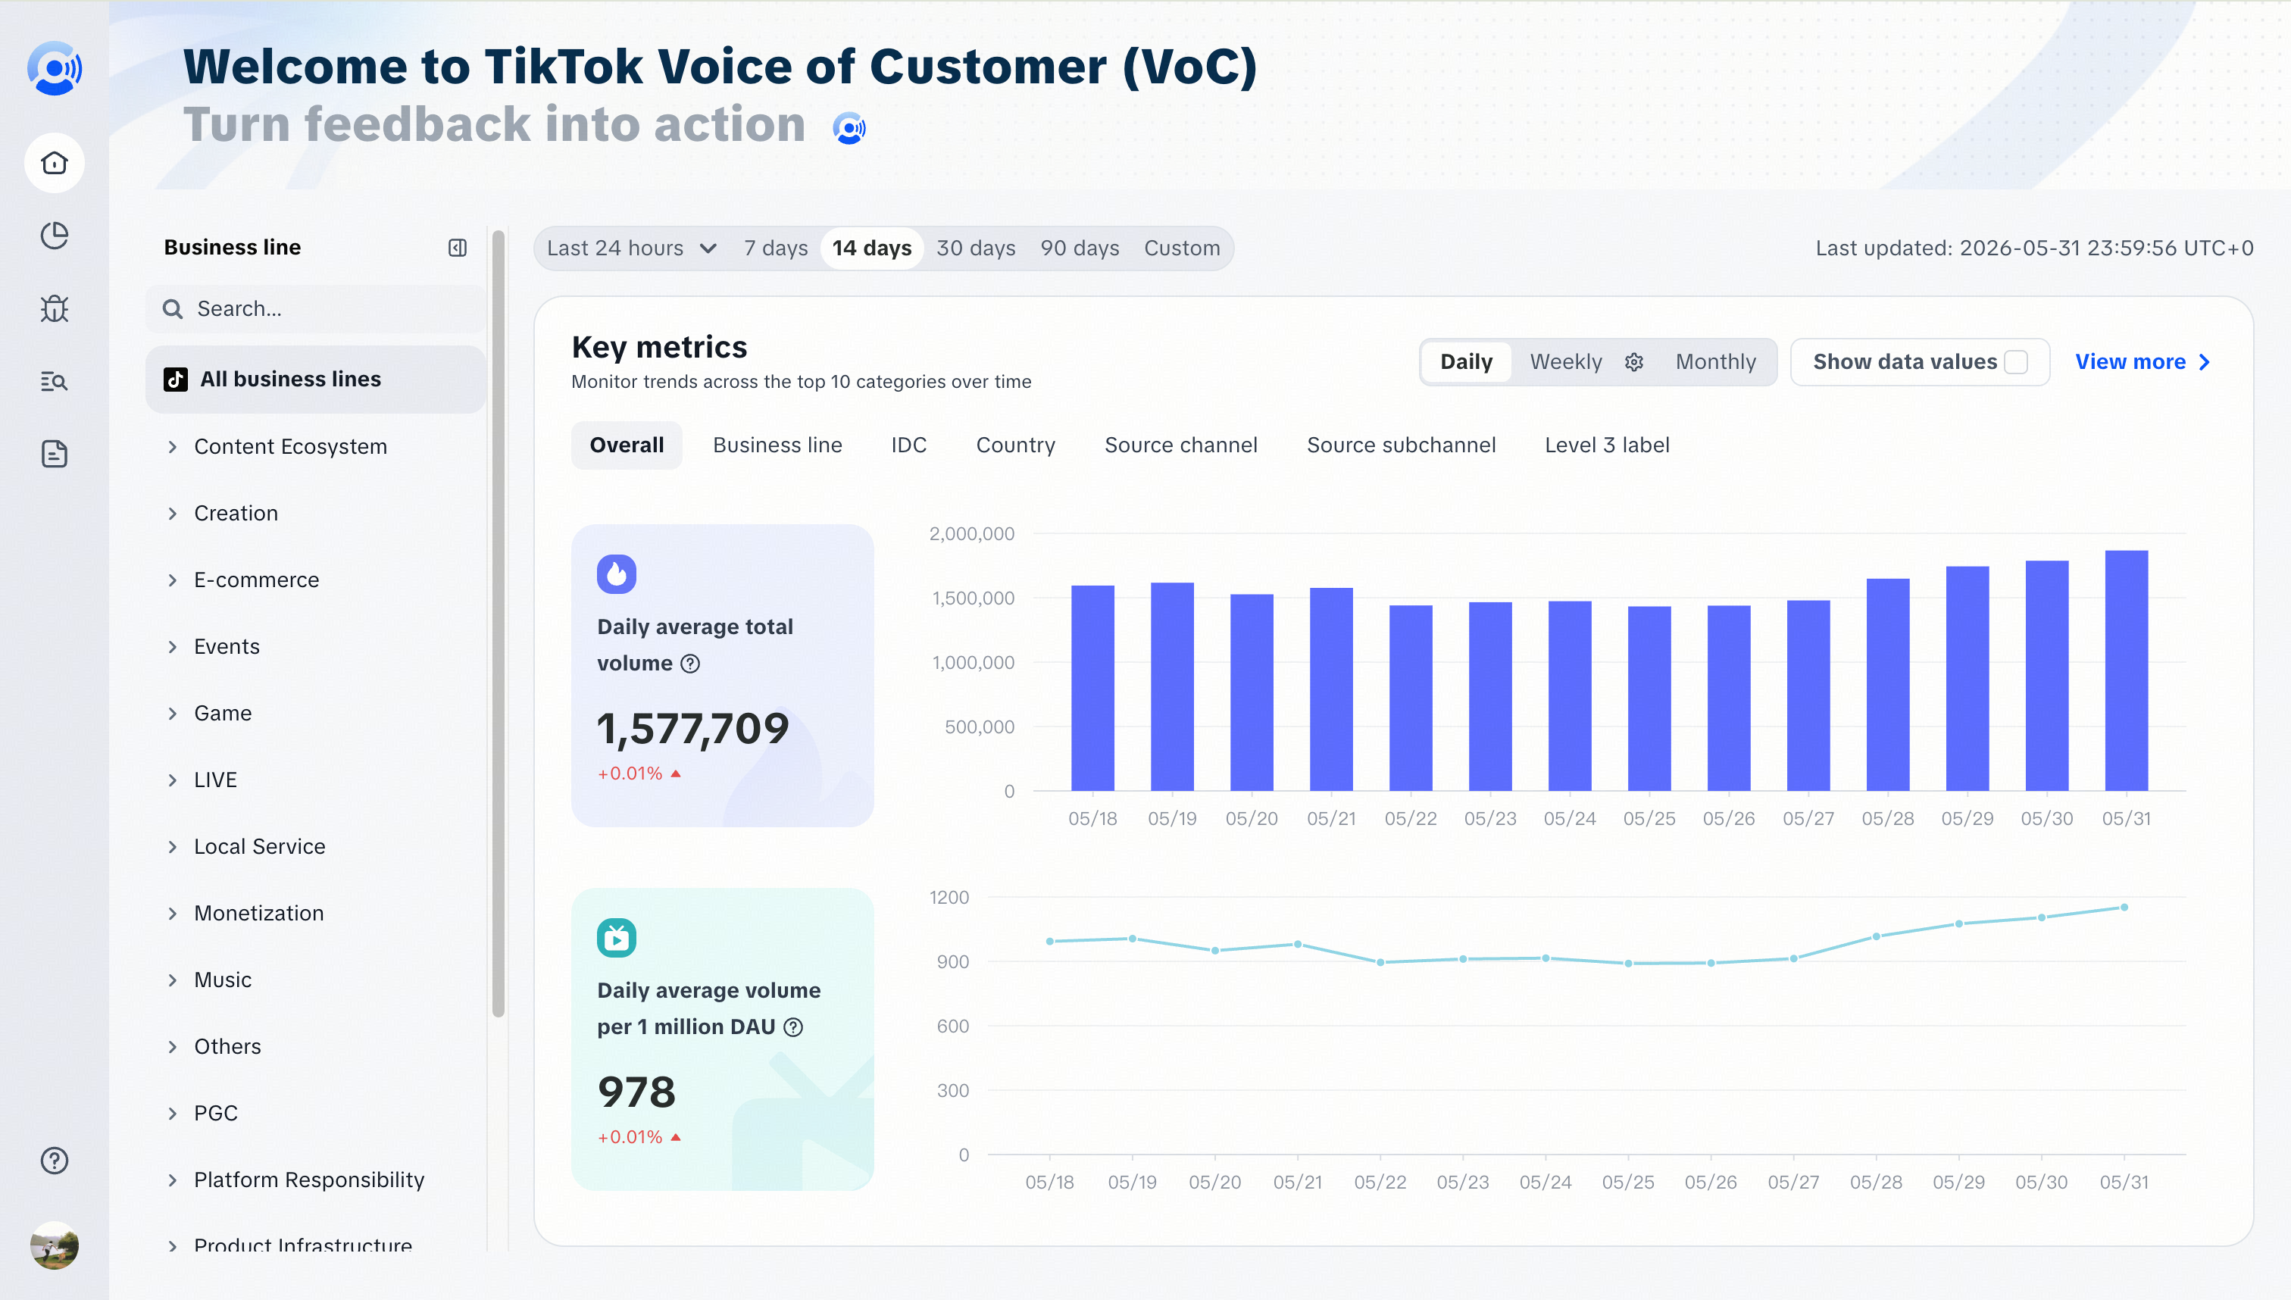Select the 7 days range

click(x=775, y=248)
